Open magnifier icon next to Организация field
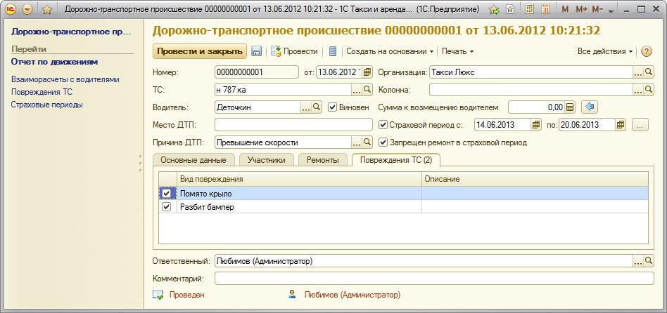The height and width of the screenshot is (313, 667). 649,72
